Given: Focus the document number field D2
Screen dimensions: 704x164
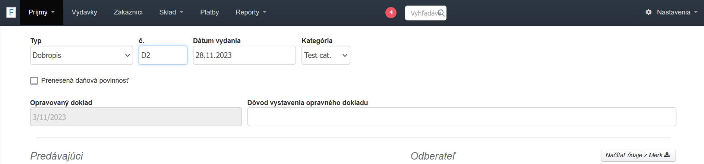Looking at the screenshot, I should point(163,55).
